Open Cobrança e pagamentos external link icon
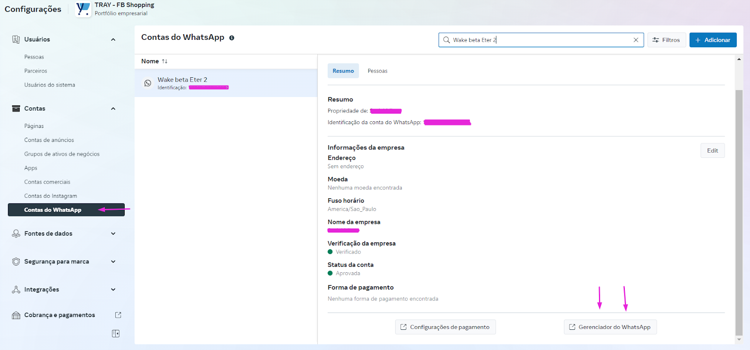The height and width of the screenshot is (350, 750). coord(118,315)
